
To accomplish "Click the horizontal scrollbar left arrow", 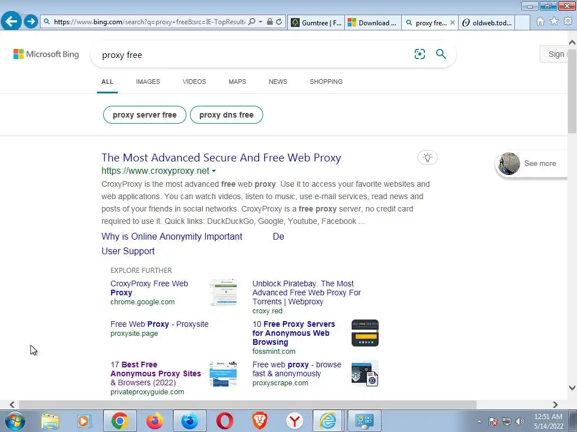I will [12, 404].
